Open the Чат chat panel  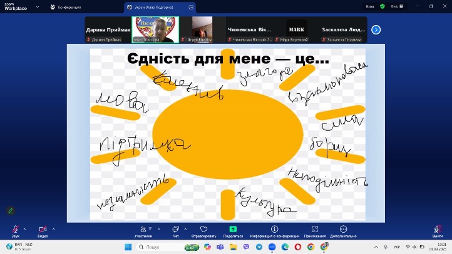175,230
